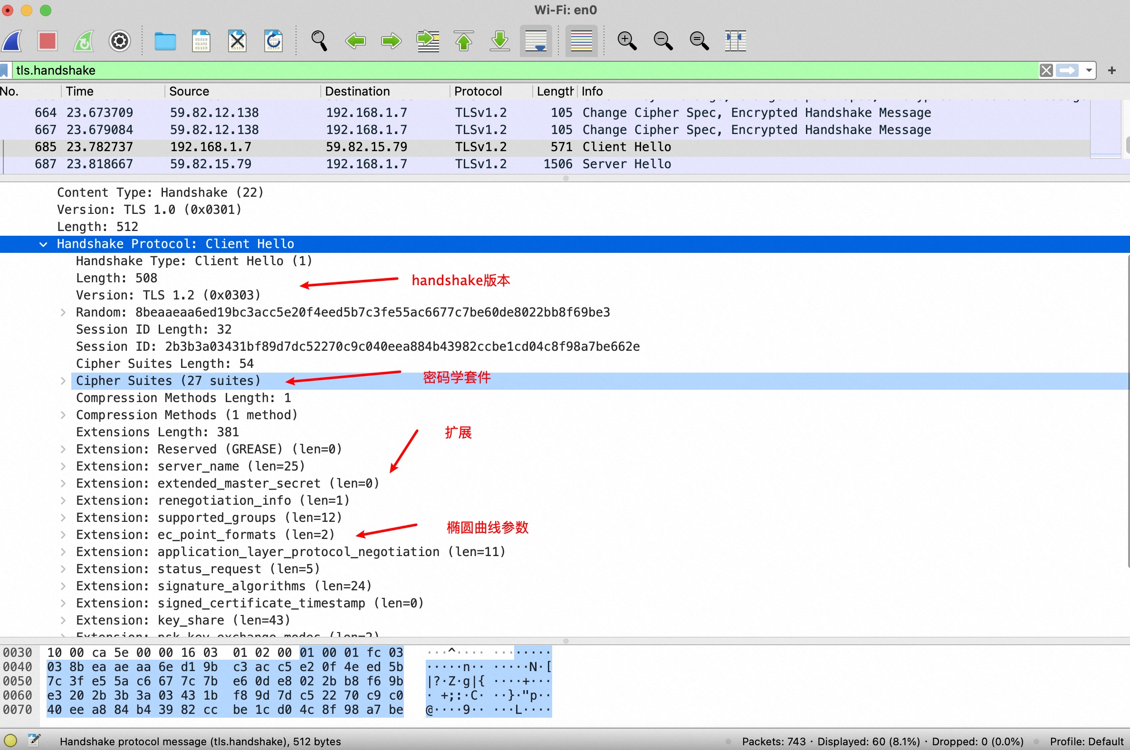Expand Compression Methods (1 method)
The height and width of the screenshot is (750, 1130).
(63, 416)
